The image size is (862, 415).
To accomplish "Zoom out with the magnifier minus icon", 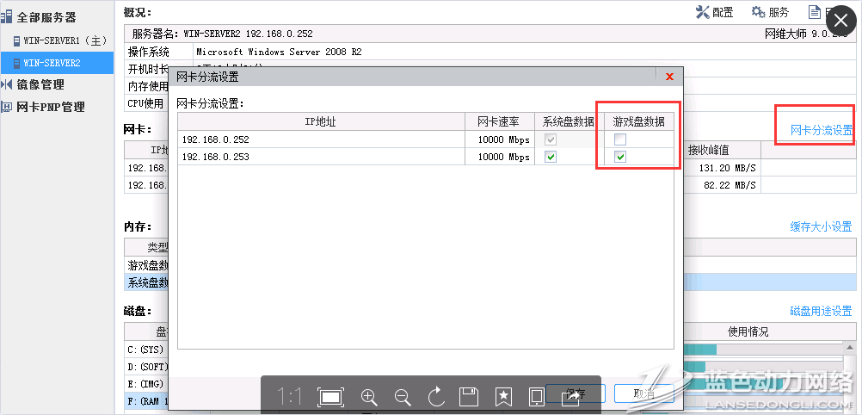I will click(x=402, y=397).
